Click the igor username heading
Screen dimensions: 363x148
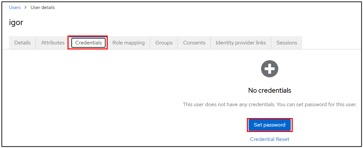[x=16, y=23]
